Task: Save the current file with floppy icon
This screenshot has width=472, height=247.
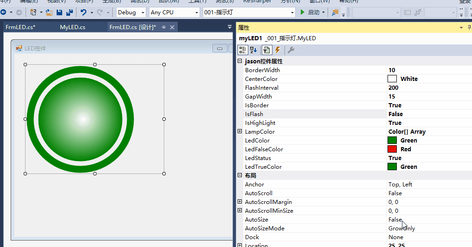Action: (59, 12)
